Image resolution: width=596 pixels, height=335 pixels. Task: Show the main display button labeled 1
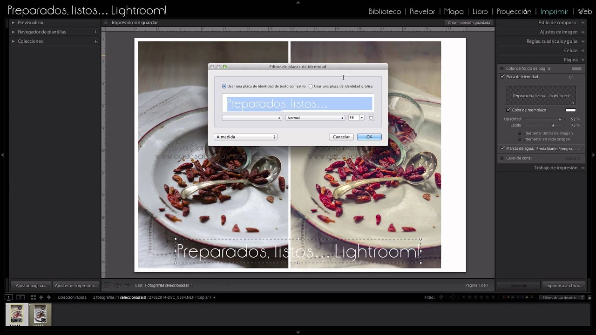coord(9,297)
